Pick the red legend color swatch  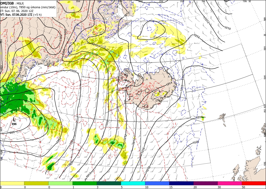point(254,183)
